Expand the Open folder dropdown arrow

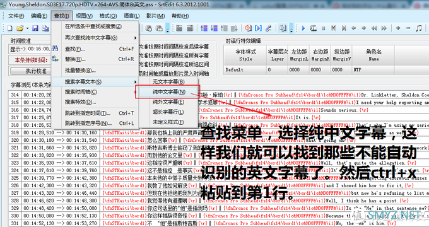click(x=27, y=28)
